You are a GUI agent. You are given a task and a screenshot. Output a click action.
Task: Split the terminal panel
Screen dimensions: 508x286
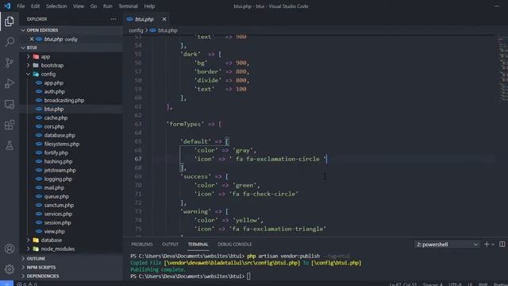(502, 244)
